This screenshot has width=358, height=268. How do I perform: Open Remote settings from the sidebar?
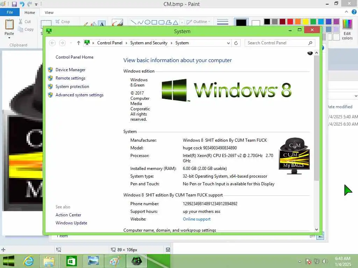tap(70, 78)
